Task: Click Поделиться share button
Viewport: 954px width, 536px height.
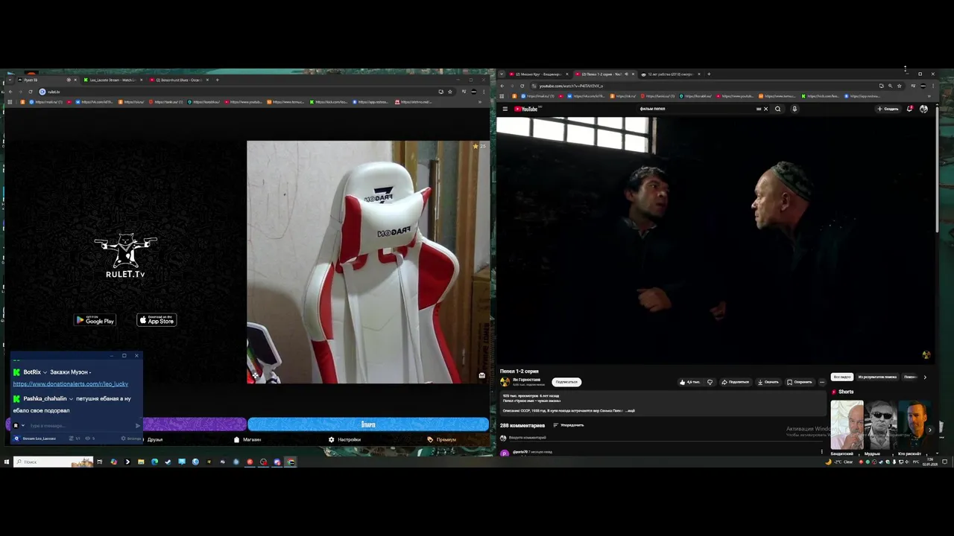Action: click(x=736, y=382)
